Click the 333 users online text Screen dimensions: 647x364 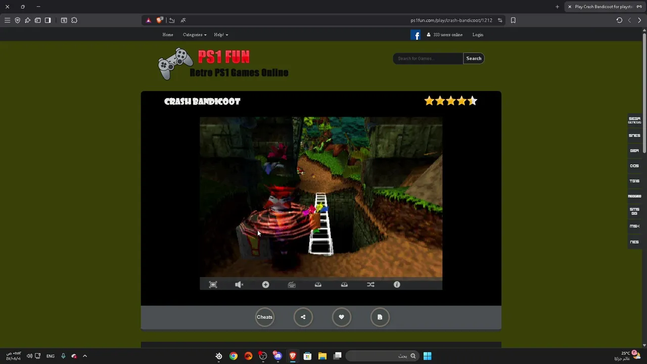tap(448, 35)
